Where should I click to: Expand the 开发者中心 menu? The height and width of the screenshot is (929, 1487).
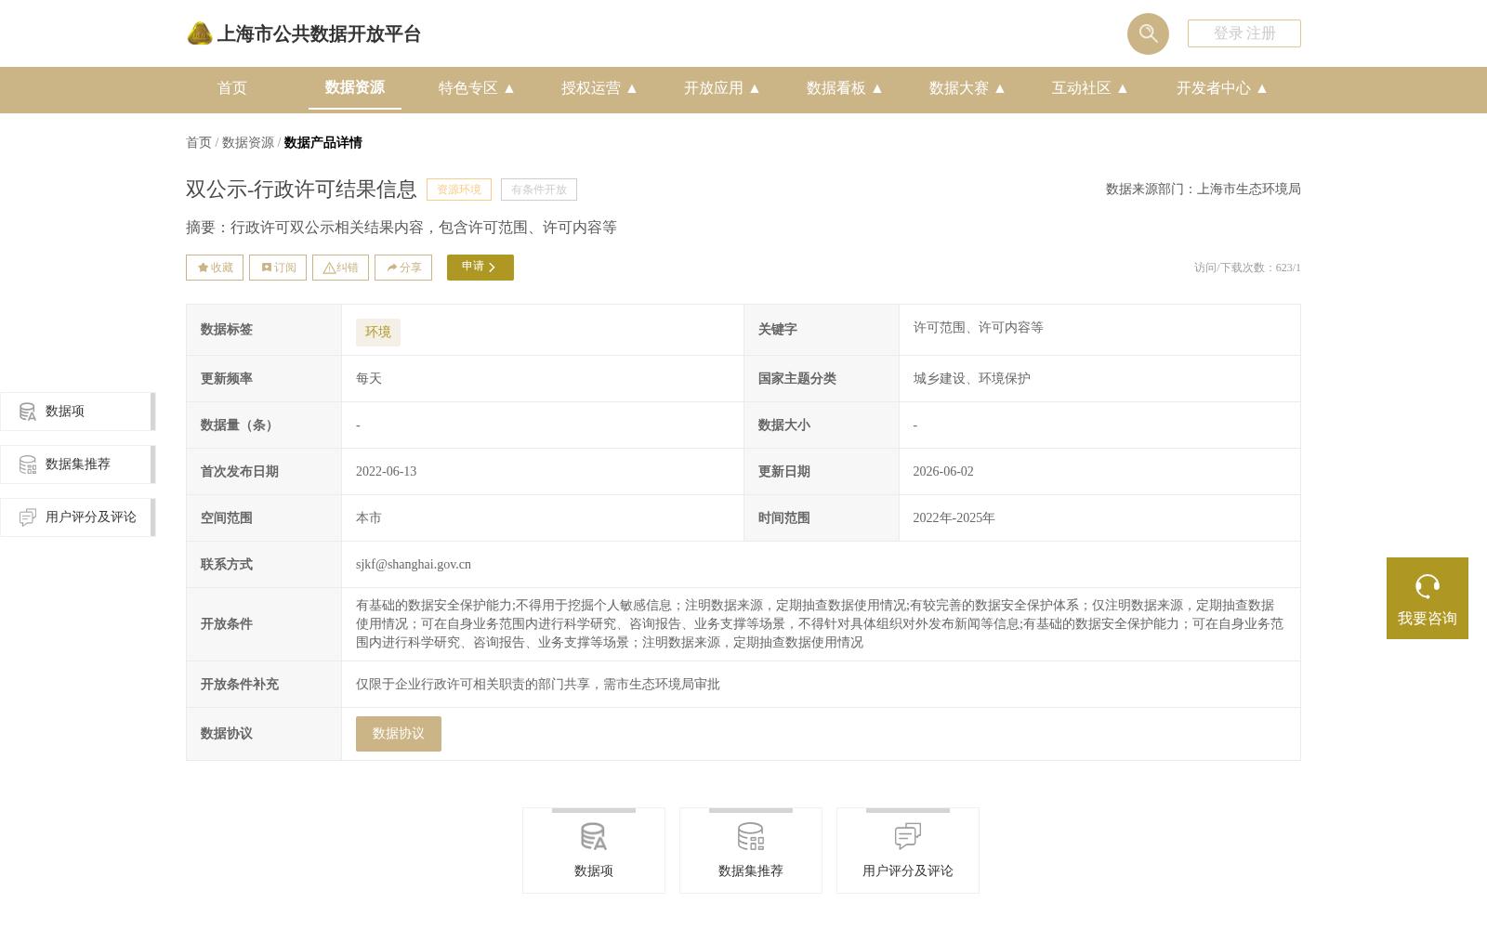(x=1222, y=88)
